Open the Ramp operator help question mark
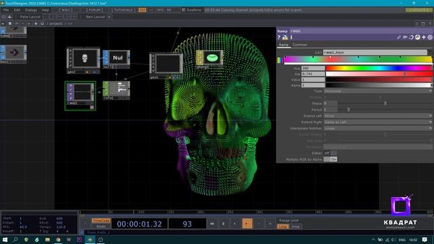This screenshot has height=244, width=434. click(279, 37)
